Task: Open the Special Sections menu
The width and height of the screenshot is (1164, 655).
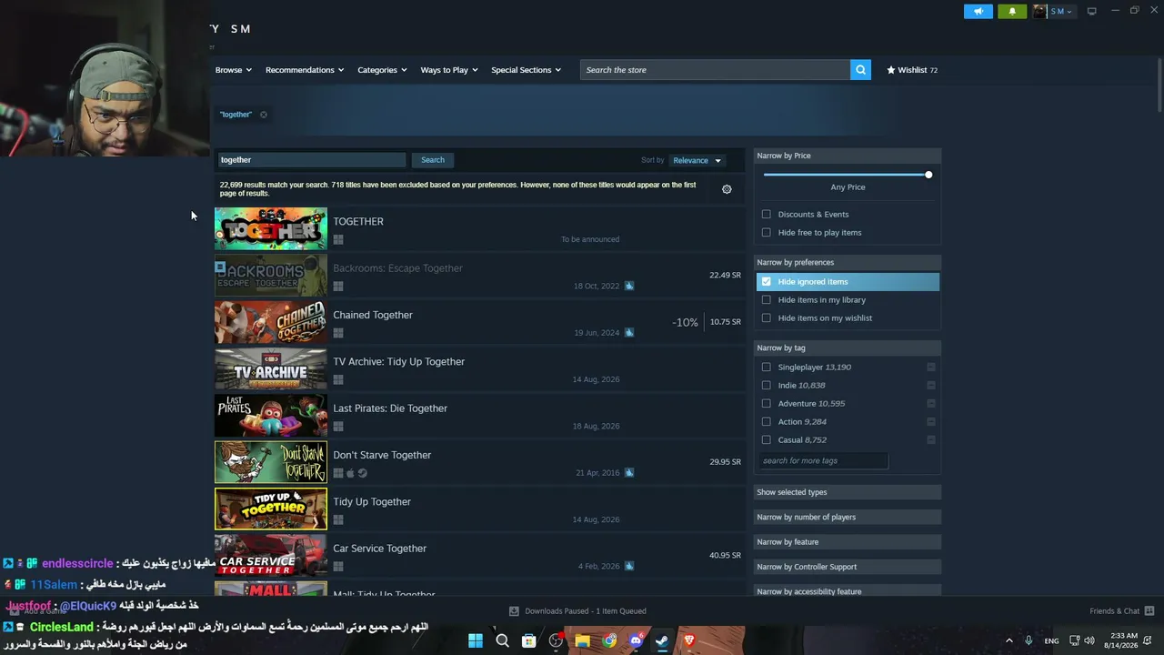Action: 527,70
